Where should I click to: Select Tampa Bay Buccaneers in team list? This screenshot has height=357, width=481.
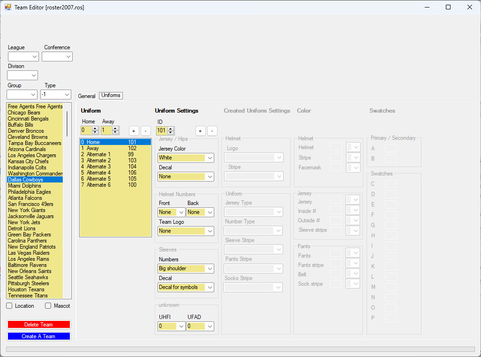pyautogui.click(x=35, y=143)
